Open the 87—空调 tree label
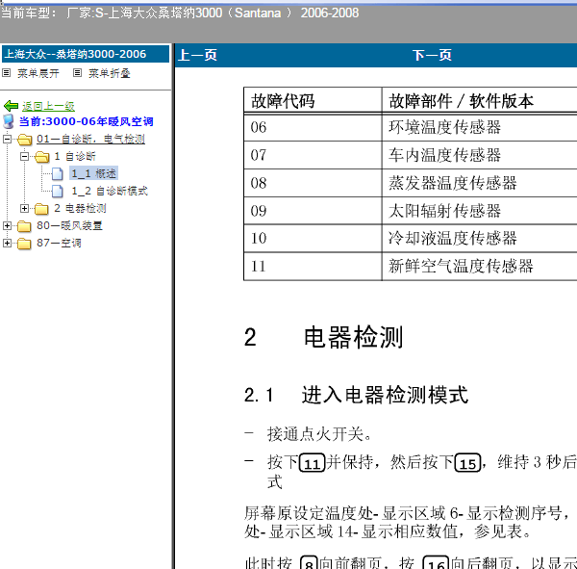This screenshot has height=569, width=577. pyautogui.click(x=59, y=243)
